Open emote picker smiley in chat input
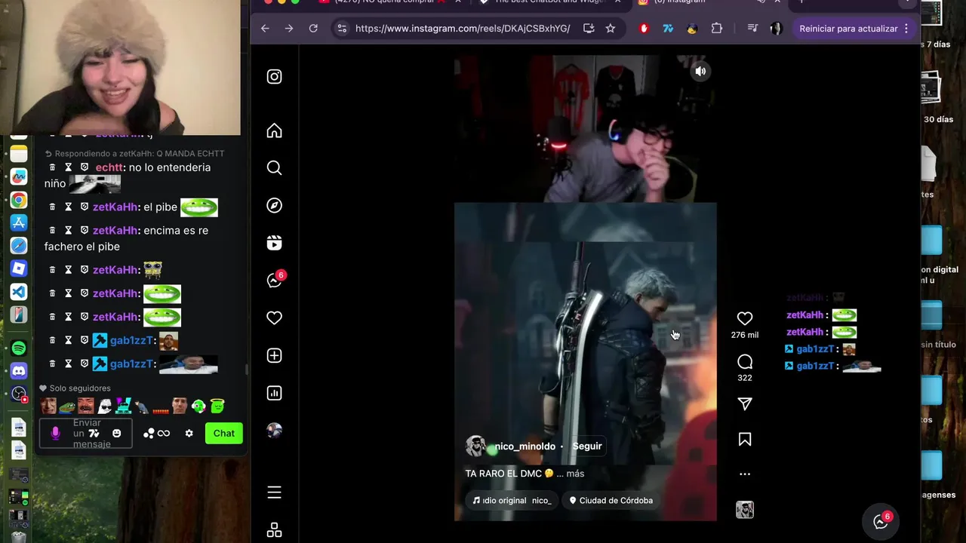This screenshot has width=966, height=543. (116, 433)
